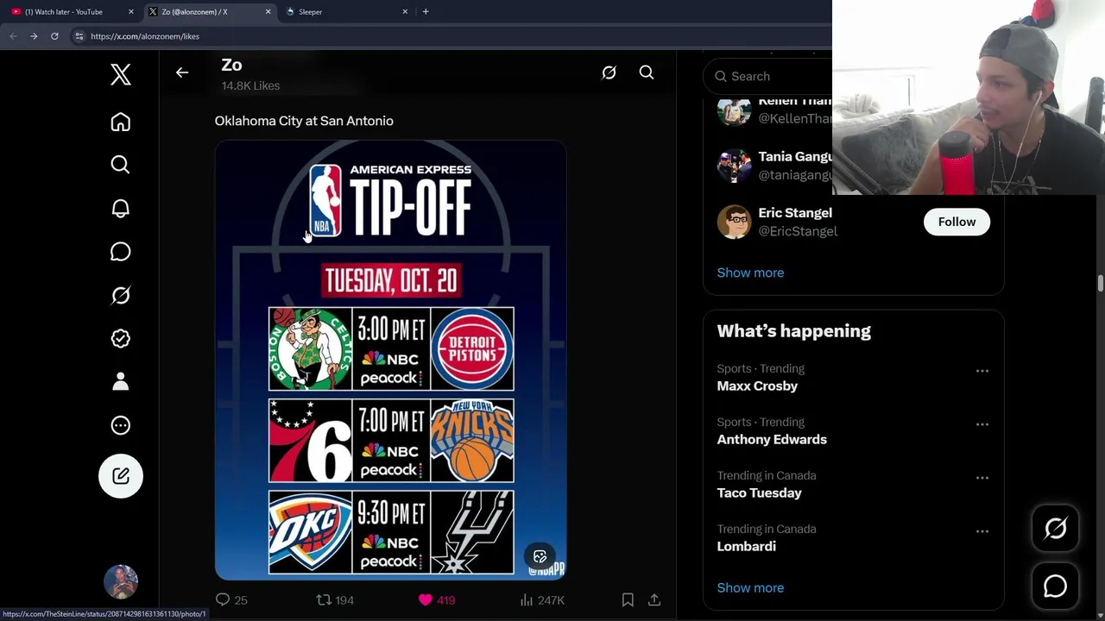Unlike the post with 419 likes
Viewport: 1105px width, 621px height.
click(x=437, y=599)
